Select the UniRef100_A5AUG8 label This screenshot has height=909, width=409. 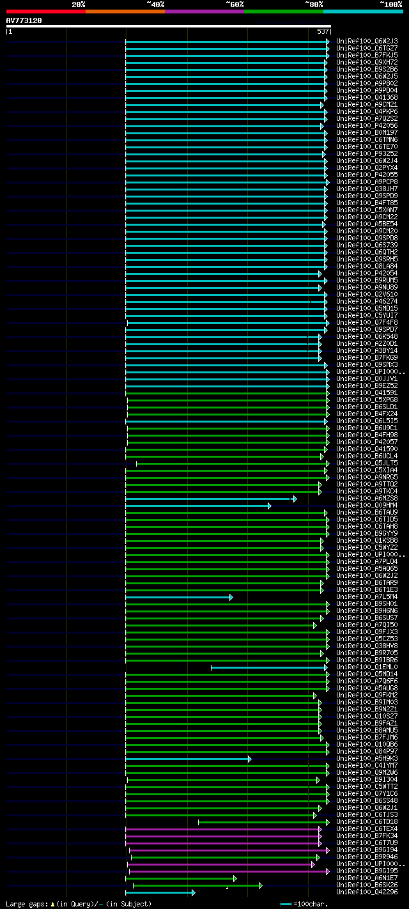point(367,688)
